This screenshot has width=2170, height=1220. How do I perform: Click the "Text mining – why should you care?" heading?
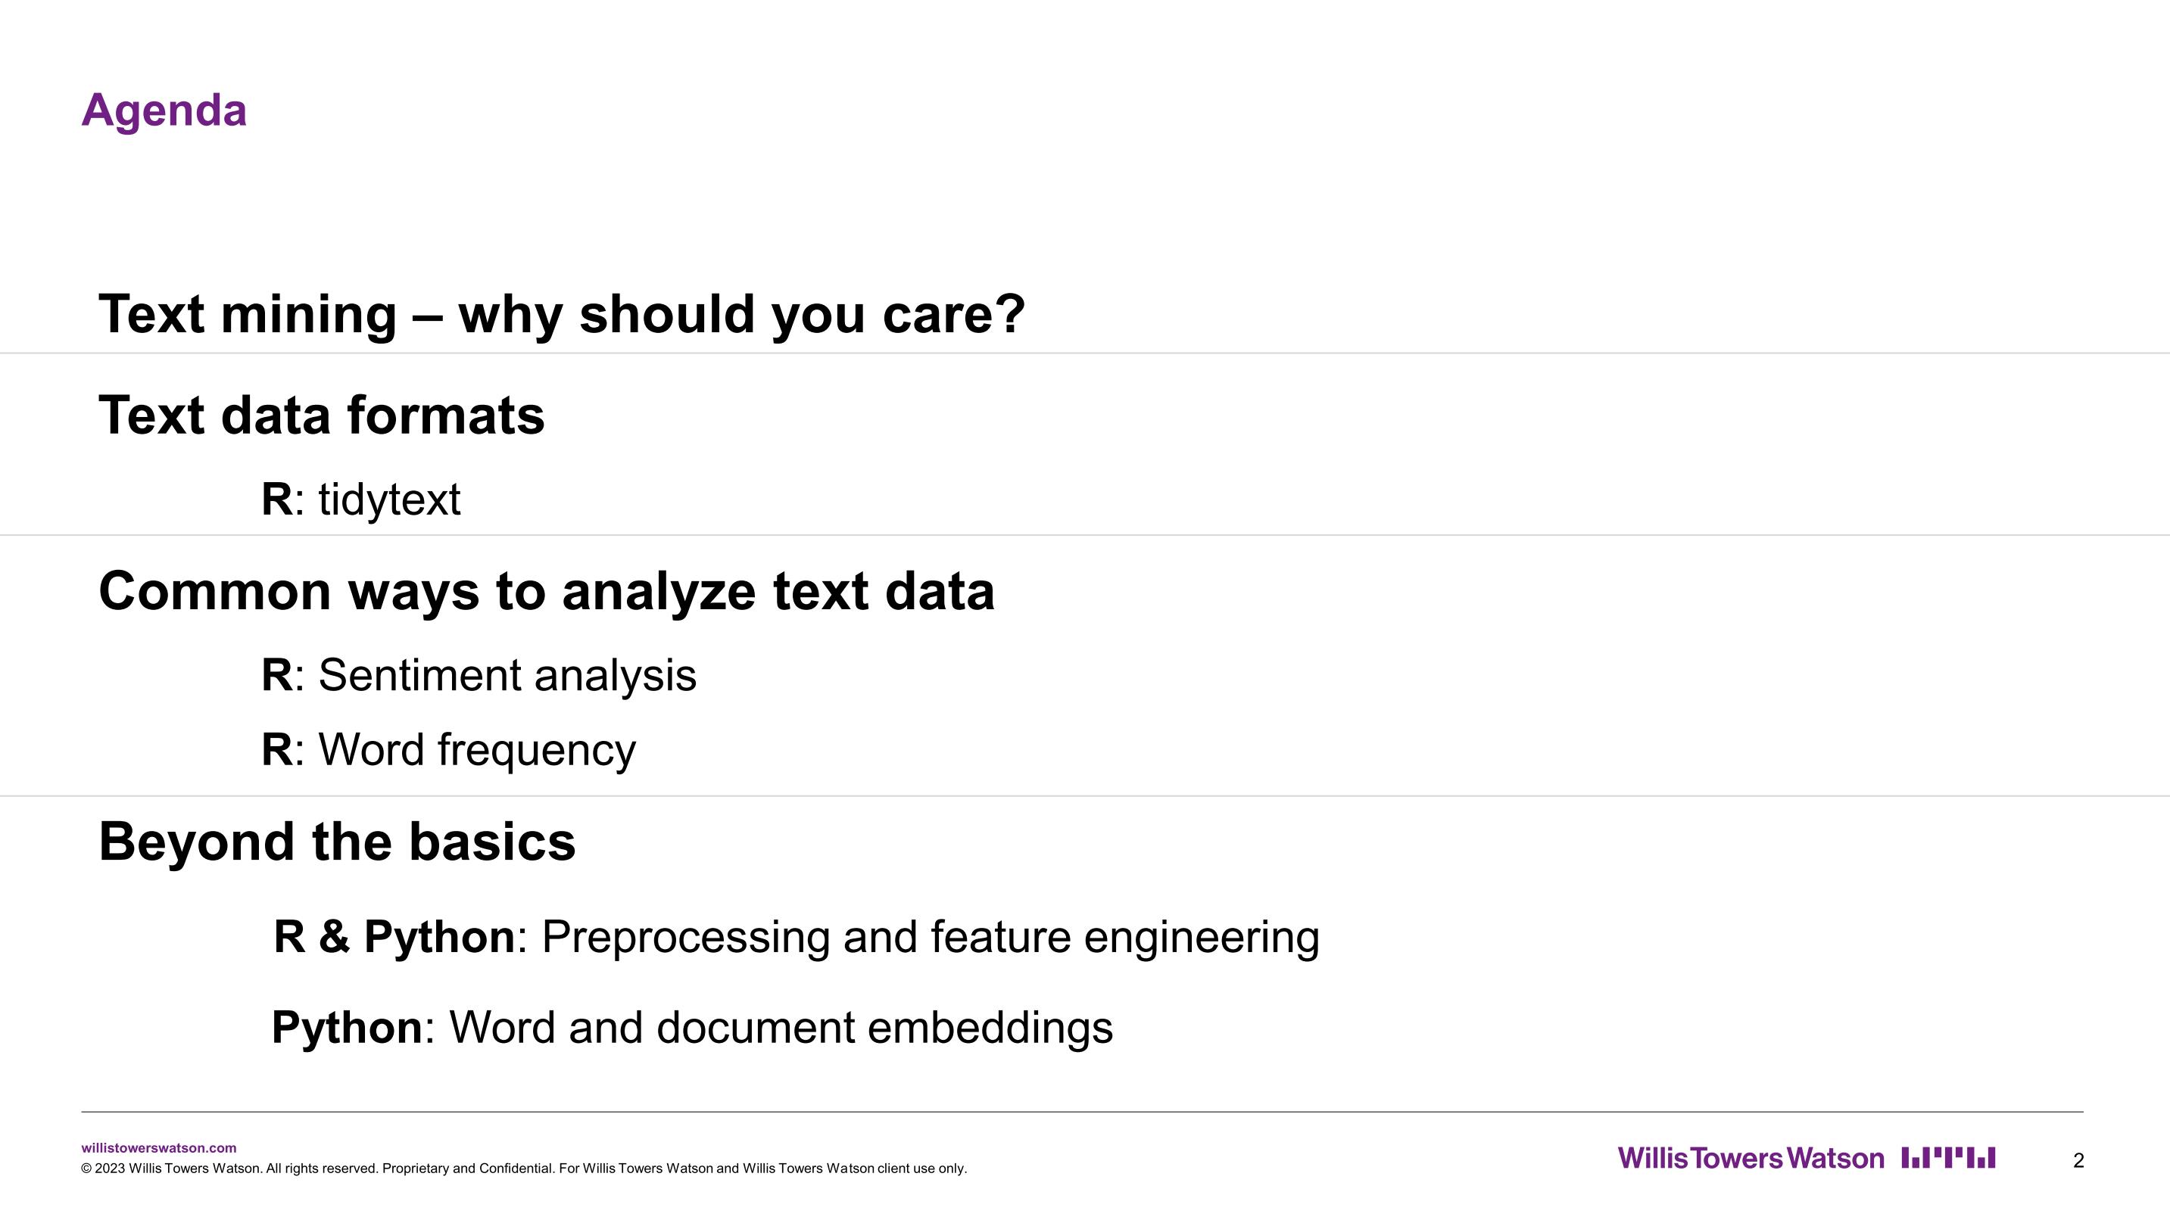pos(562,314)
